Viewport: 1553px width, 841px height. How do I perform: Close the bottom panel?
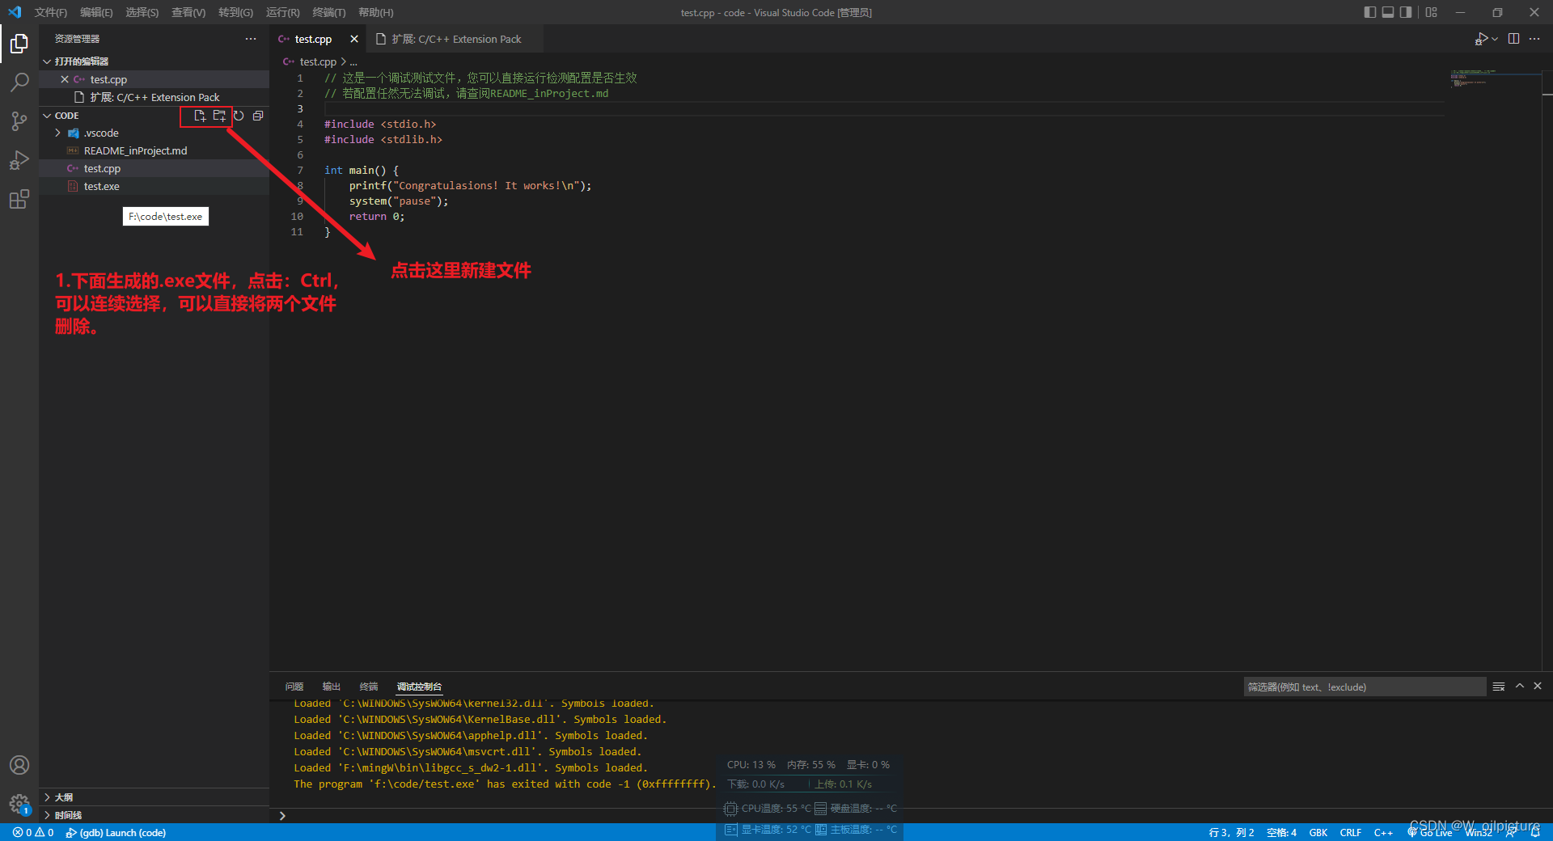(1538, 686)
